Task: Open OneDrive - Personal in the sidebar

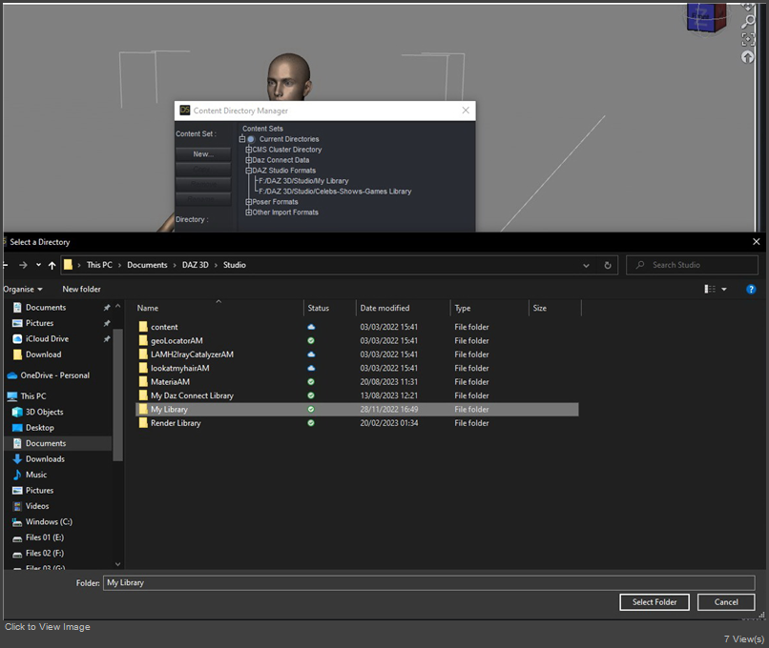Action: click(x=54, y=375)
